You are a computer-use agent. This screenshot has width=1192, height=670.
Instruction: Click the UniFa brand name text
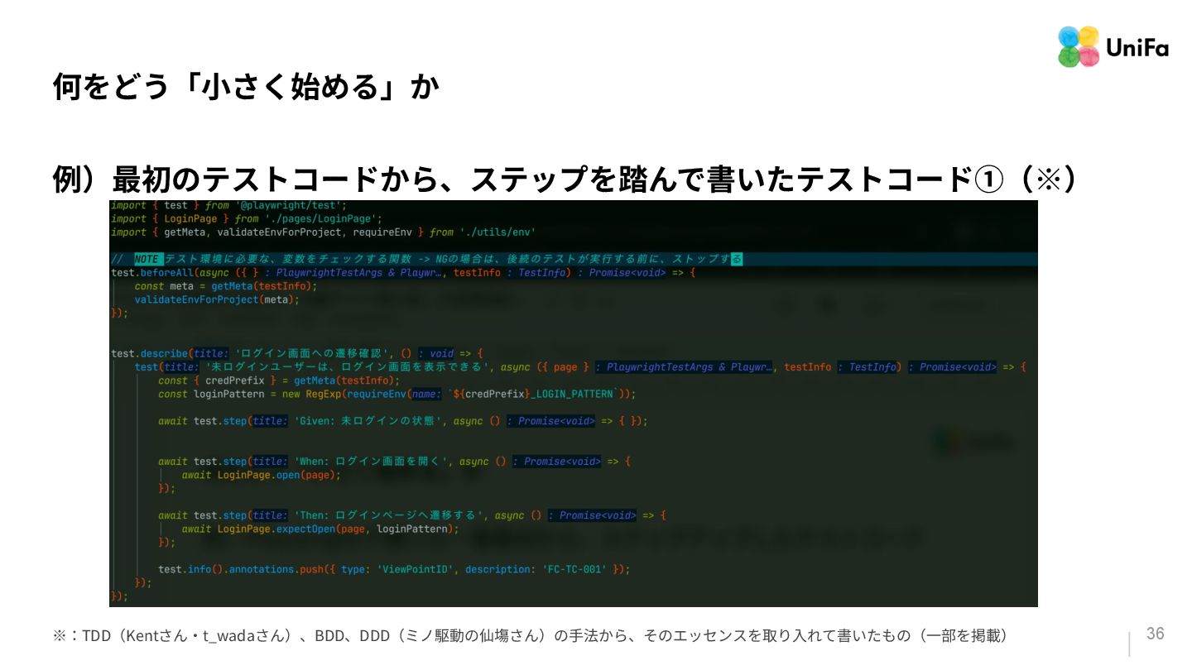pos(1137,49)
